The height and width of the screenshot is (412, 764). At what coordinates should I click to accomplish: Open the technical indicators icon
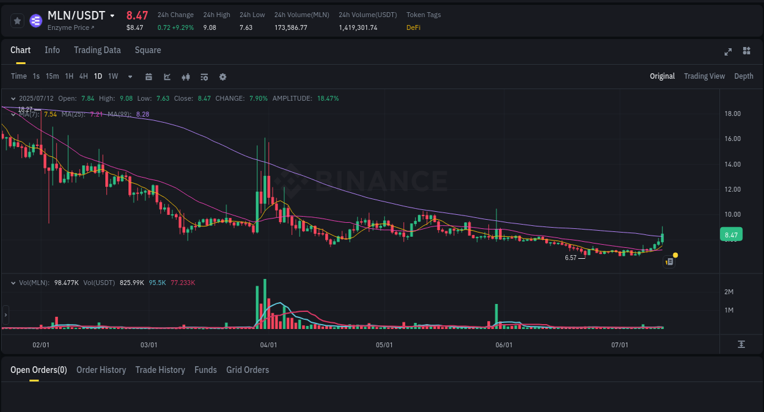pyautogui.click(x=185, y=77)
